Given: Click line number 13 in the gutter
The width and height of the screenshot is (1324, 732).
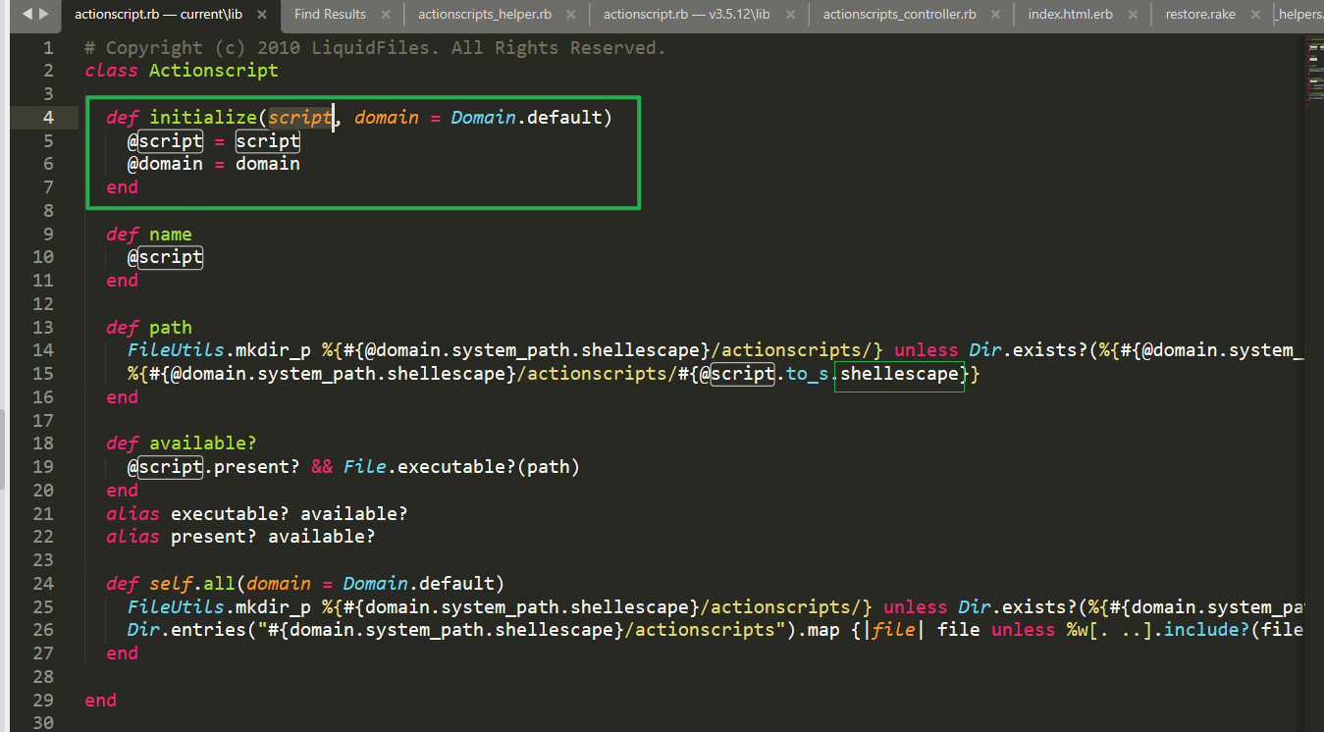Looking at the screenshot, I should [44, 328].
